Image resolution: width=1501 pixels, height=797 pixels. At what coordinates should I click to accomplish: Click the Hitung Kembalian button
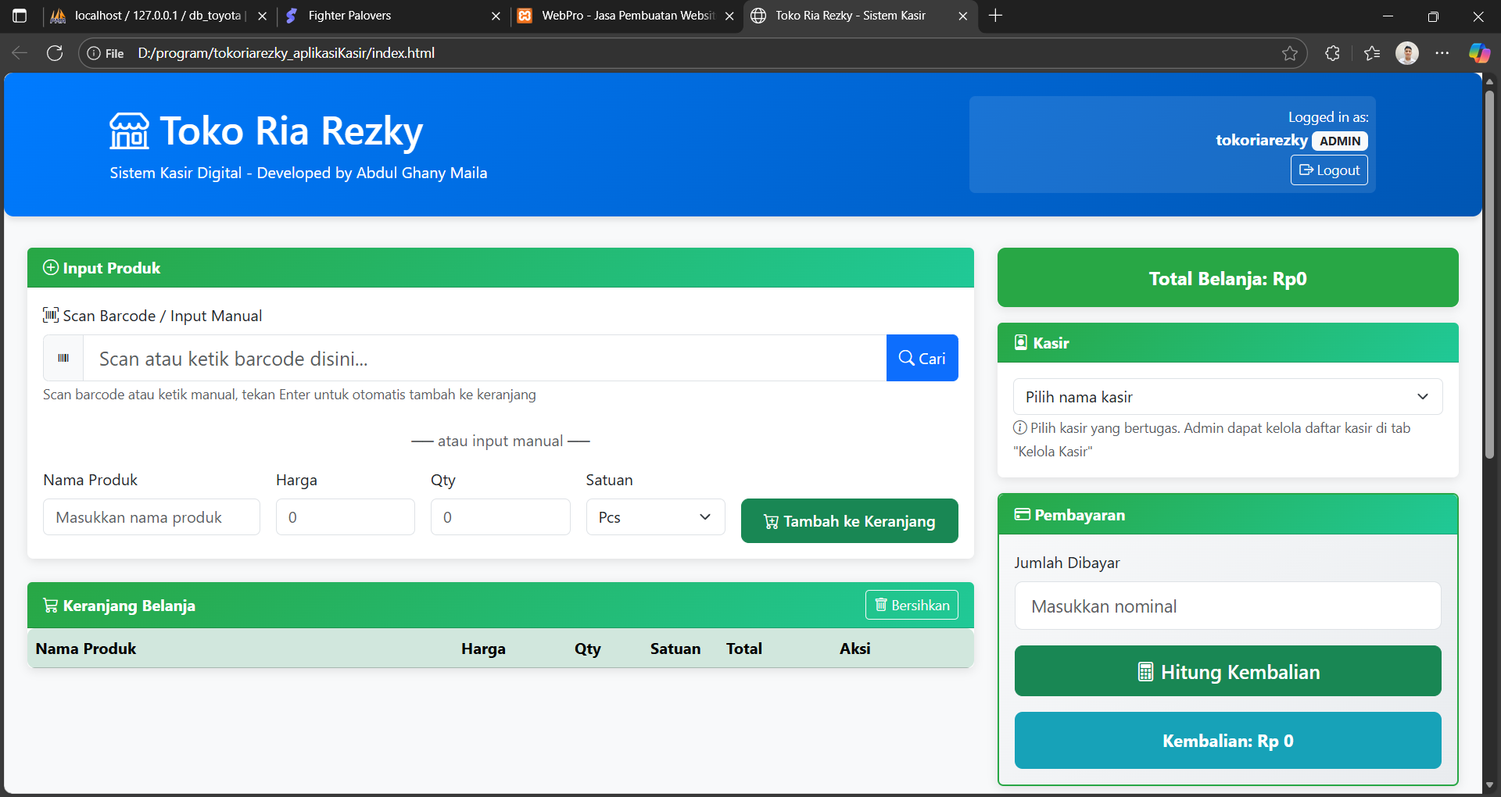click(x=1227, y=671)
